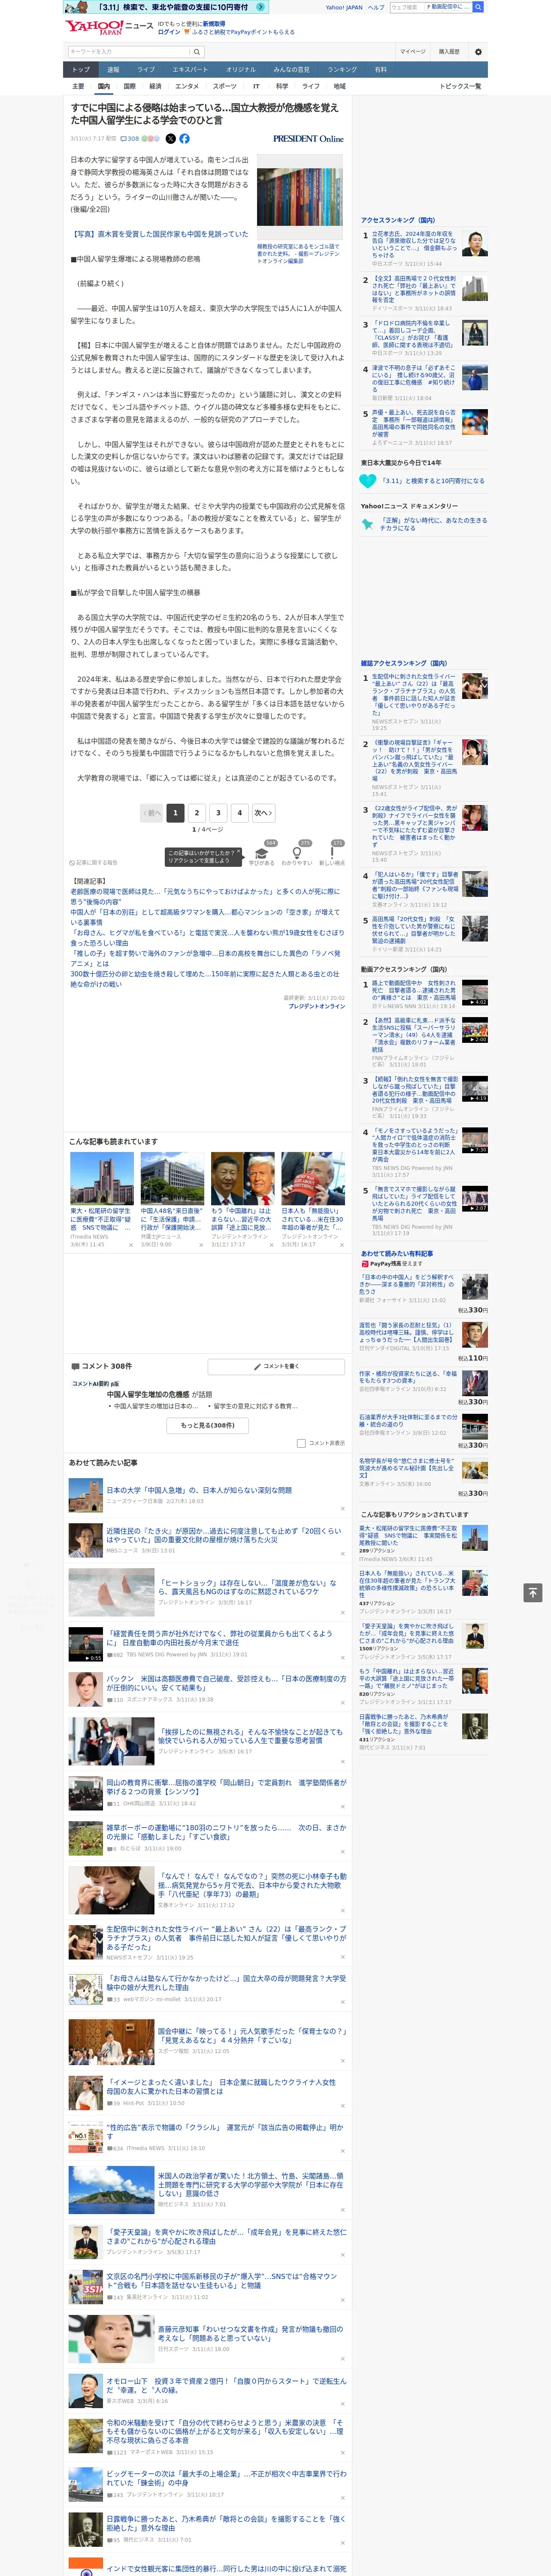The width and height of the screenshot is (551, 2576).
Task: Switch to the エキスパート tab
Action: pos(190,70)
